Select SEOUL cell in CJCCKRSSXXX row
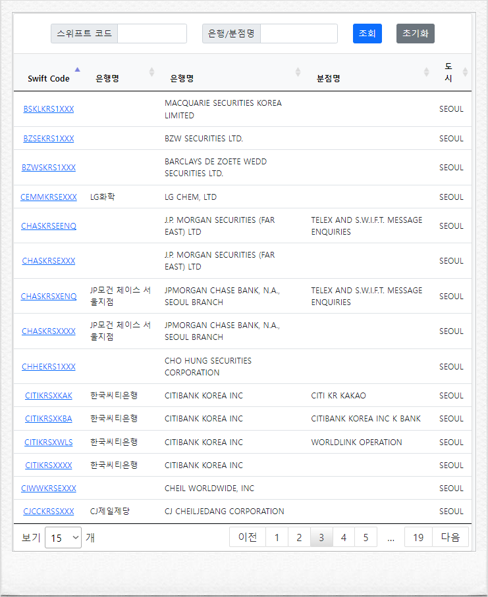 (x=451, y=512)
